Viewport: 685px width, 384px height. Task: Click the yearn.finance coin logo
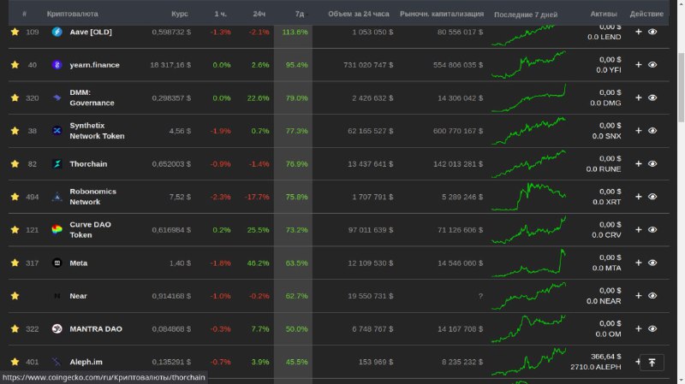point(57,65)
